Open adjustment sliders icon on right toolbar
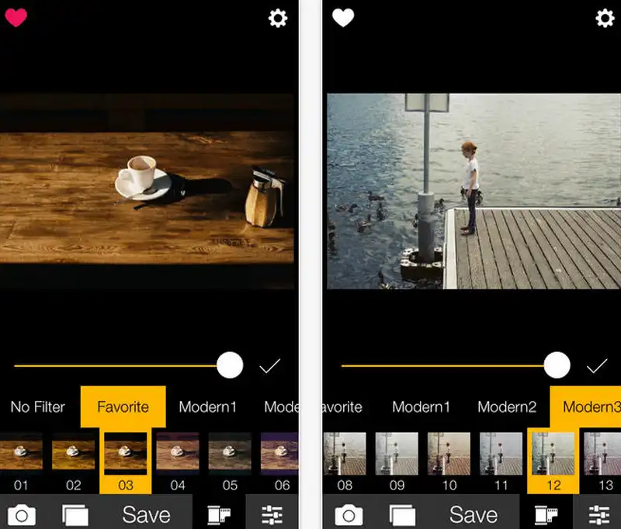The height and width of the screenshot is (529, 621). [x=598, y=514]
